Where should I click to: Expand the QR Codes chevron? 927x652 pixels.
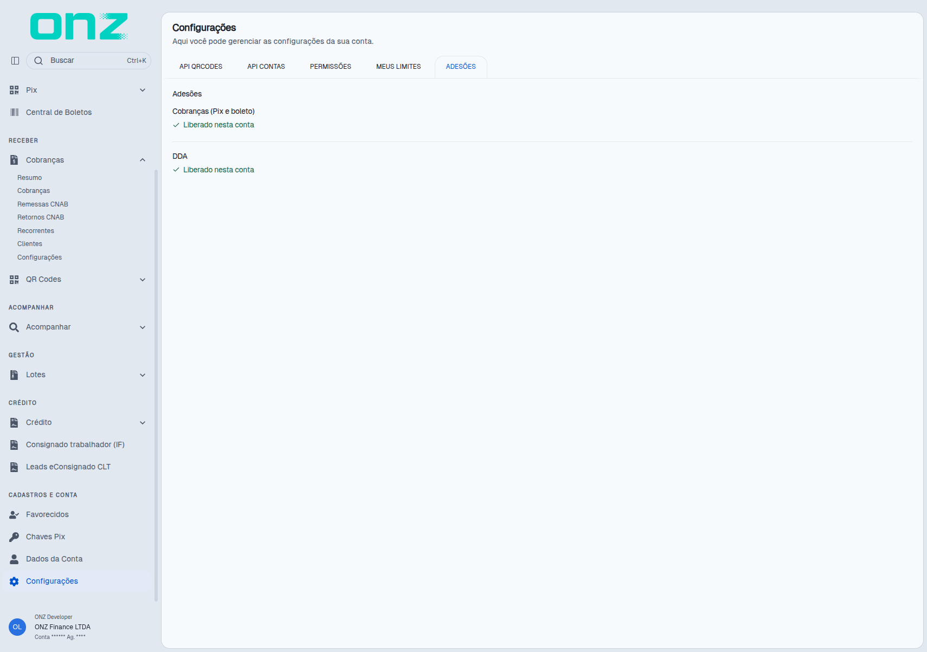143,280
